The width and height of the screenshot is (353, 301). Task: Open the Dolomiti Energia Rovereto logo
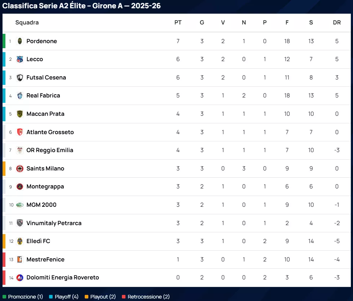click(x=20, y=278)
